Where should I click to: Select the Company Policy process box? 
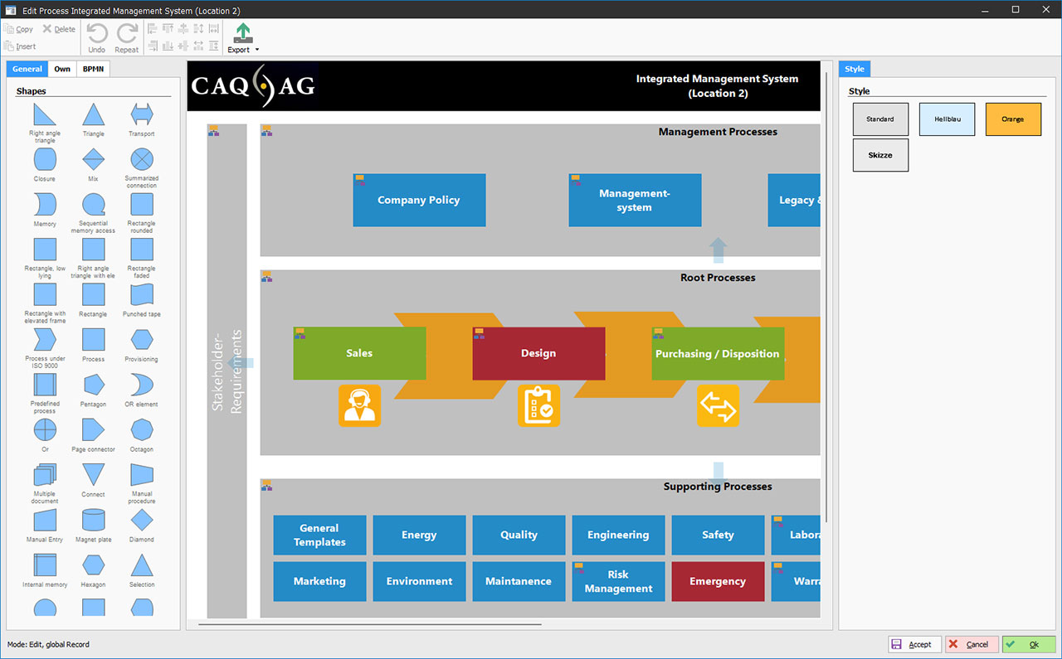419,200
